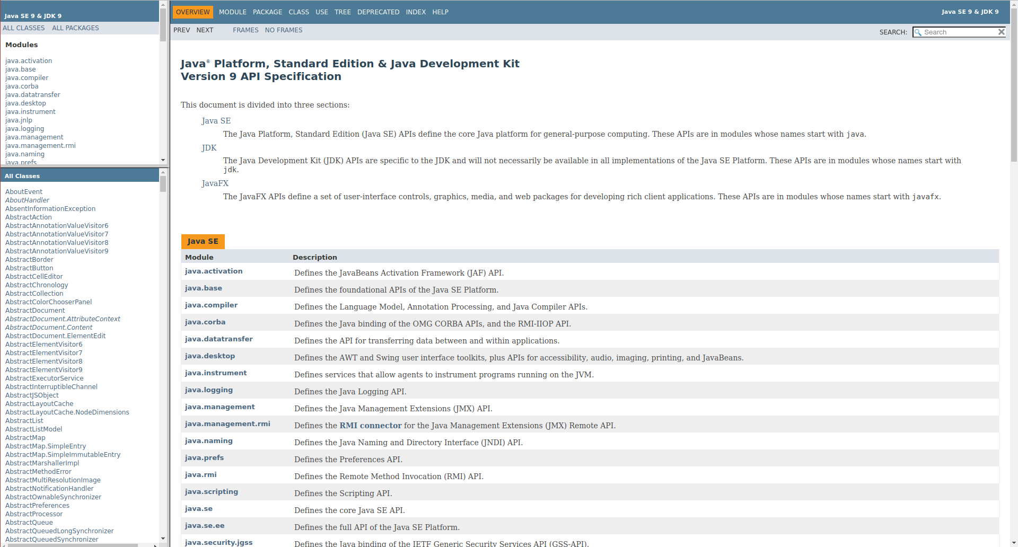
Task: Open the DEPRECATED navigation tab
Action: [378, 12]
